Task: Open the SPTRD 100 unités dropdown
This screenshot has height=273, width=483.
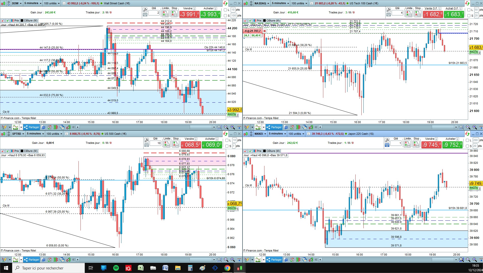Action: (x=54, y=134)
